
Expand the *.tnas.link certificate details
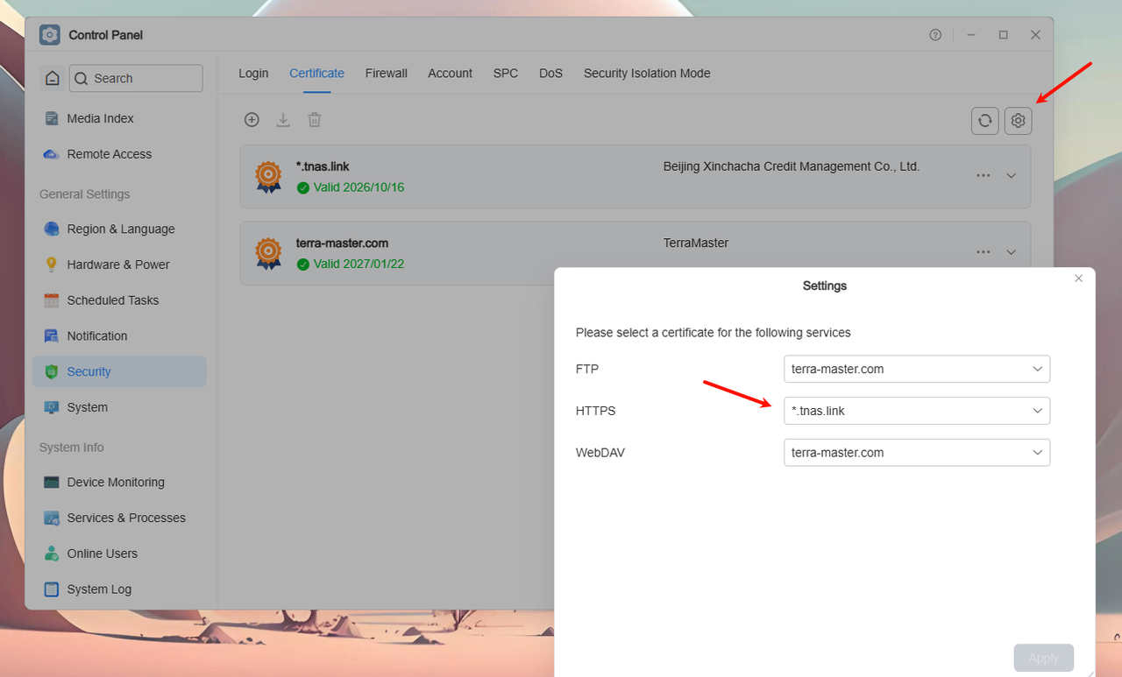[x=1011, y=176]
